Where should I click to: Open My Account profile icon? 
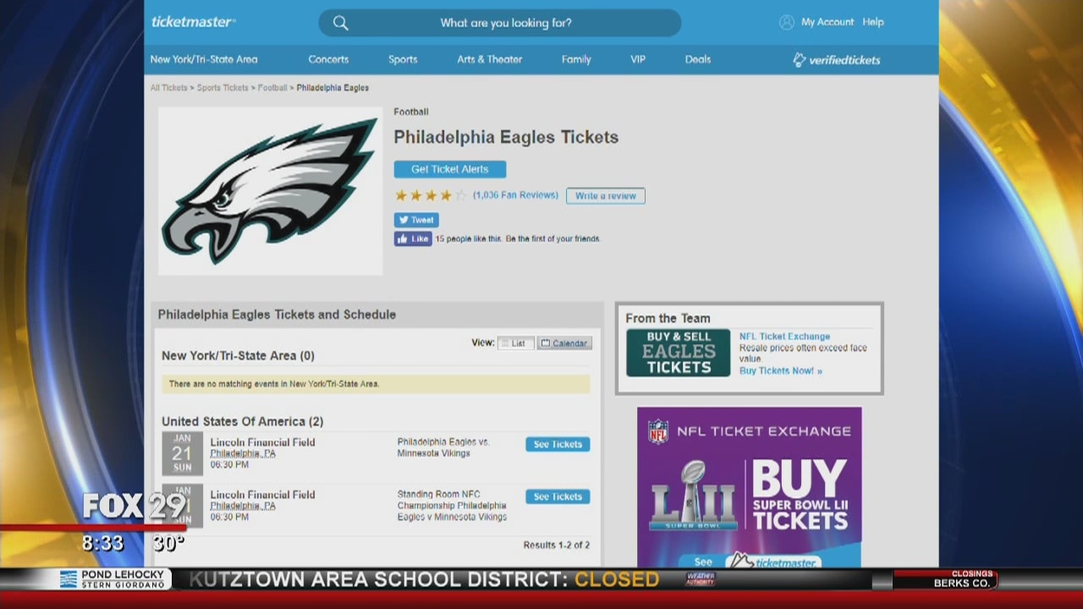(x=787, y=23)
